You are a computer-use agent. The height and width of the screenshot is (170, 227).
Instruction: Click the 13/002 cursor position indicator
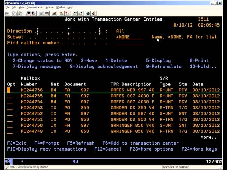tap(214, 161)
